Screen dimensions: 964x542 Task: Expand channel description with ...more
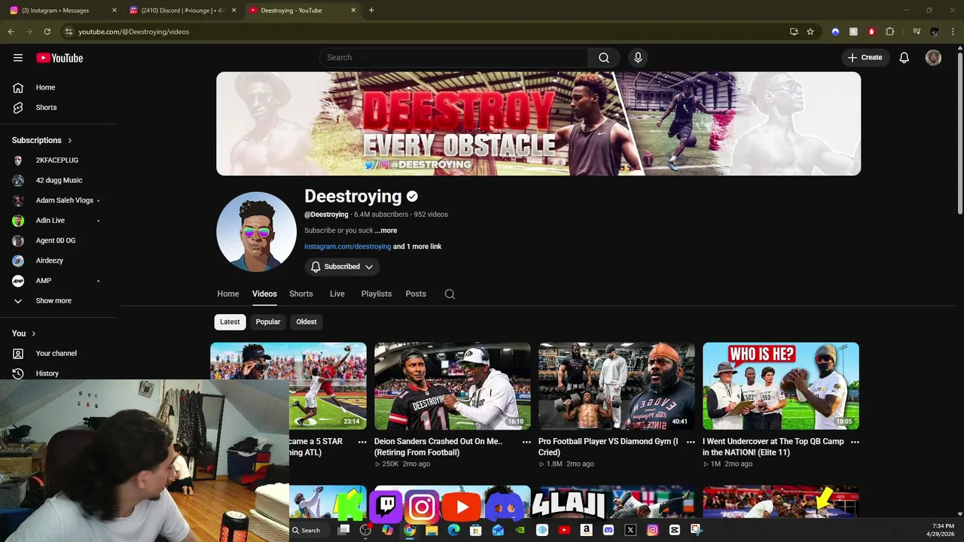(x=386, y=230)
